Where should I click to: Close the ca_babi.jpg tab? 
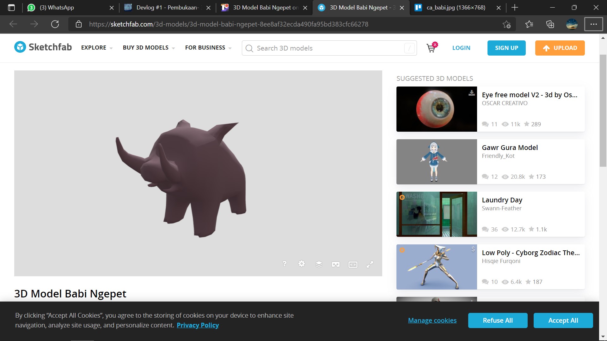(x=499, y=8)
